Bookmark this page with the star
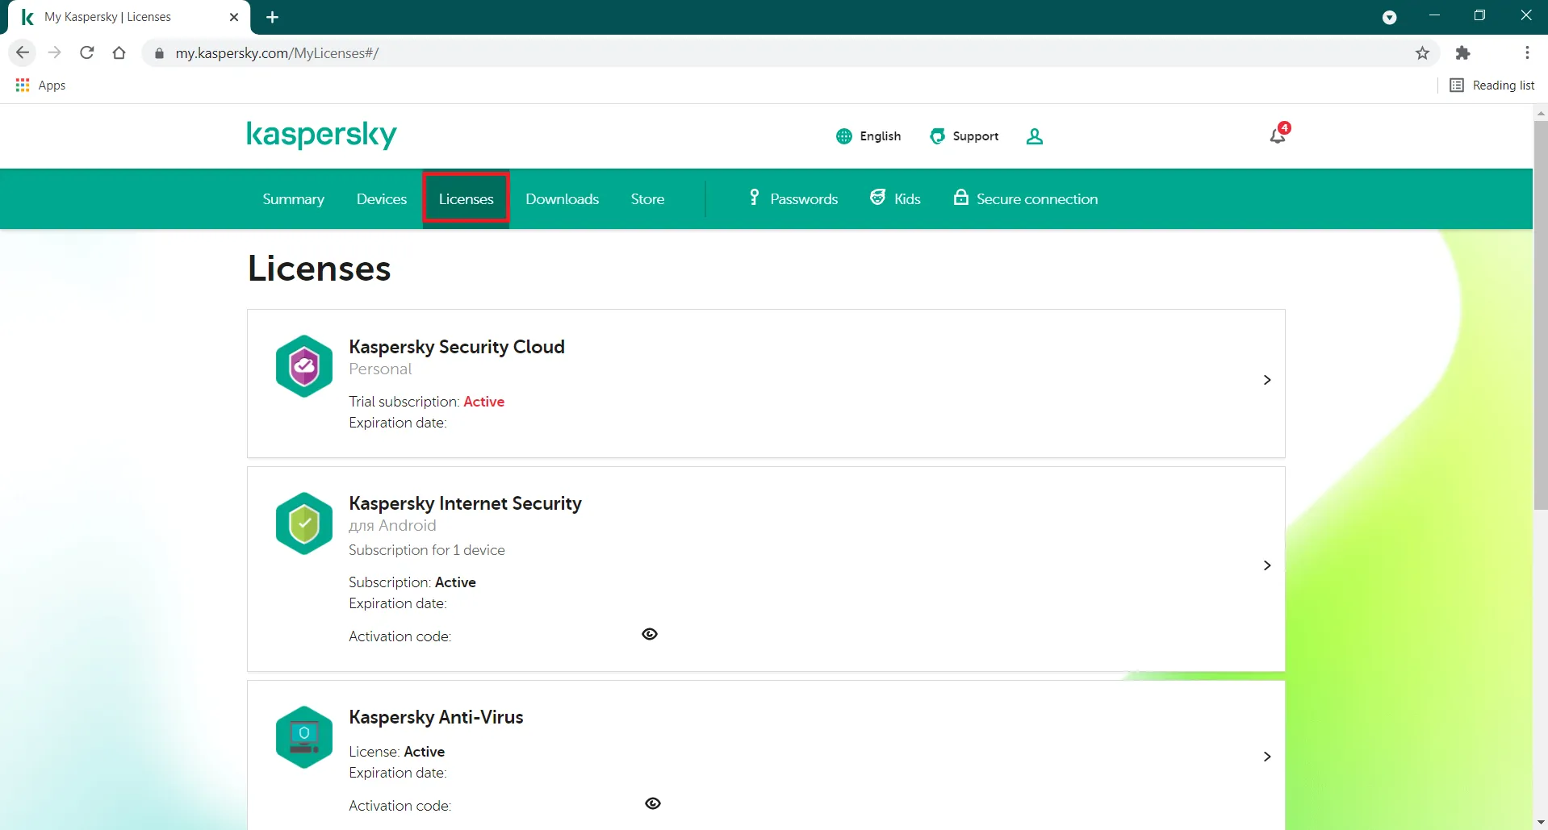Screen dimensions: 1548x830 tap(1422, 52)
